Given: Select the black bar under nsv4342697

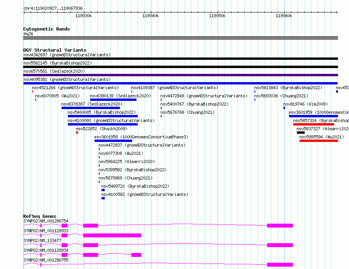Looking at the screenshot, I should pos(180,59).
